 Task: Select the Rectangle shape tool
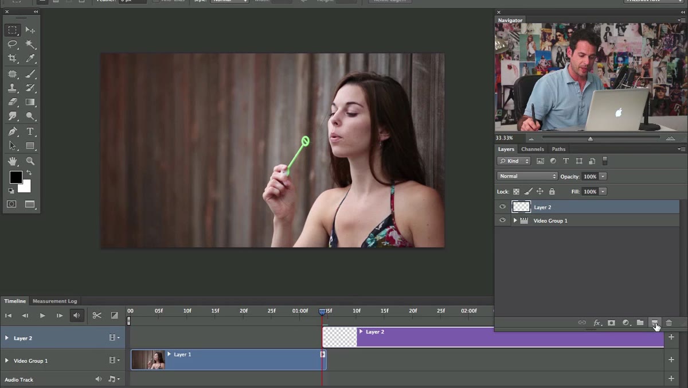pyautogui.click(x=30, y=146)
